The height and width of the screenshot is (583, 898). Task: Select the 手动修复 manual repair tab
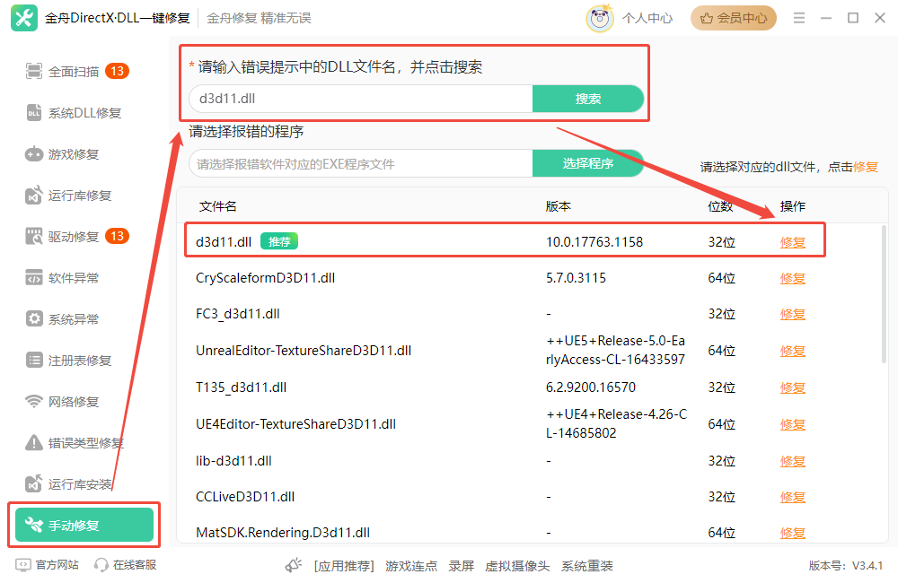pyautogui.click(x=84, y=525)
